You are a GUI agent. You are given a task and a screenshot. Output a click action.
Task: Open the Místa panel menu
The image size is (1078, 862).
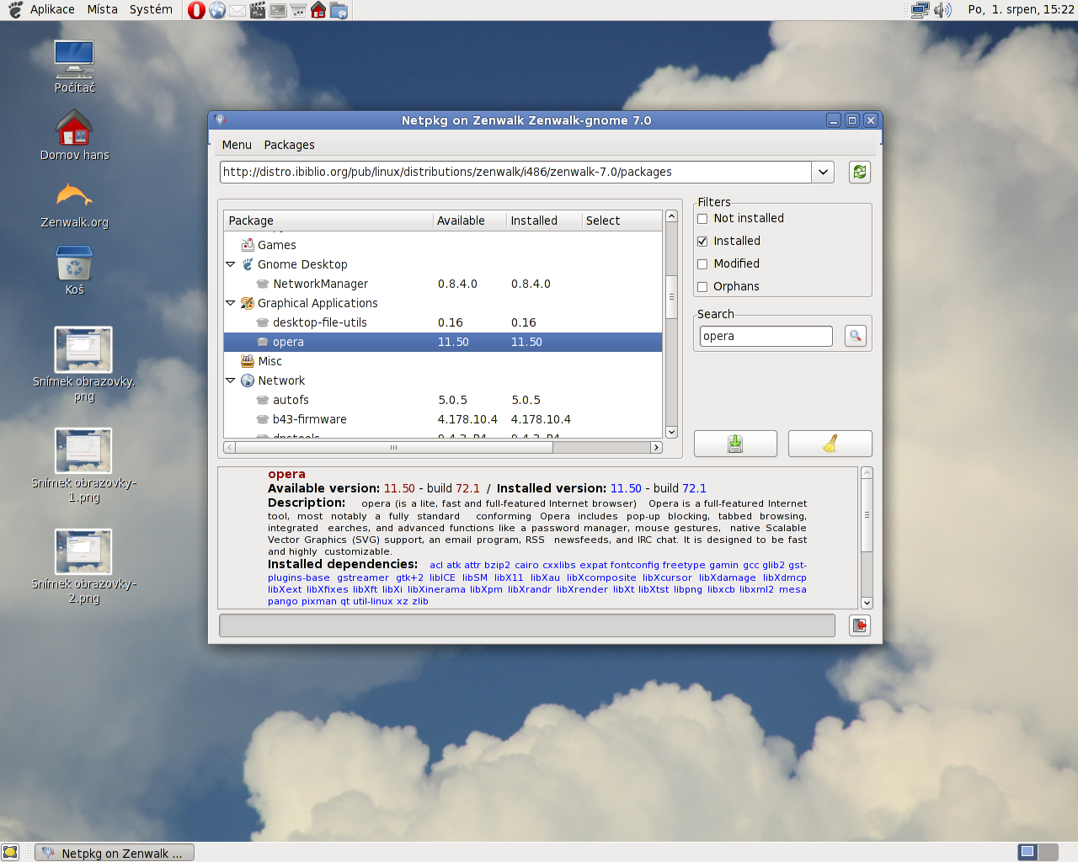[102, 10]
